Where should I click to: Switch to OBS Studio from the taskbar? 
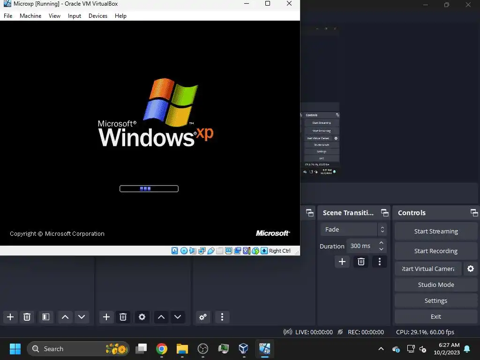(x=202, y=349)
